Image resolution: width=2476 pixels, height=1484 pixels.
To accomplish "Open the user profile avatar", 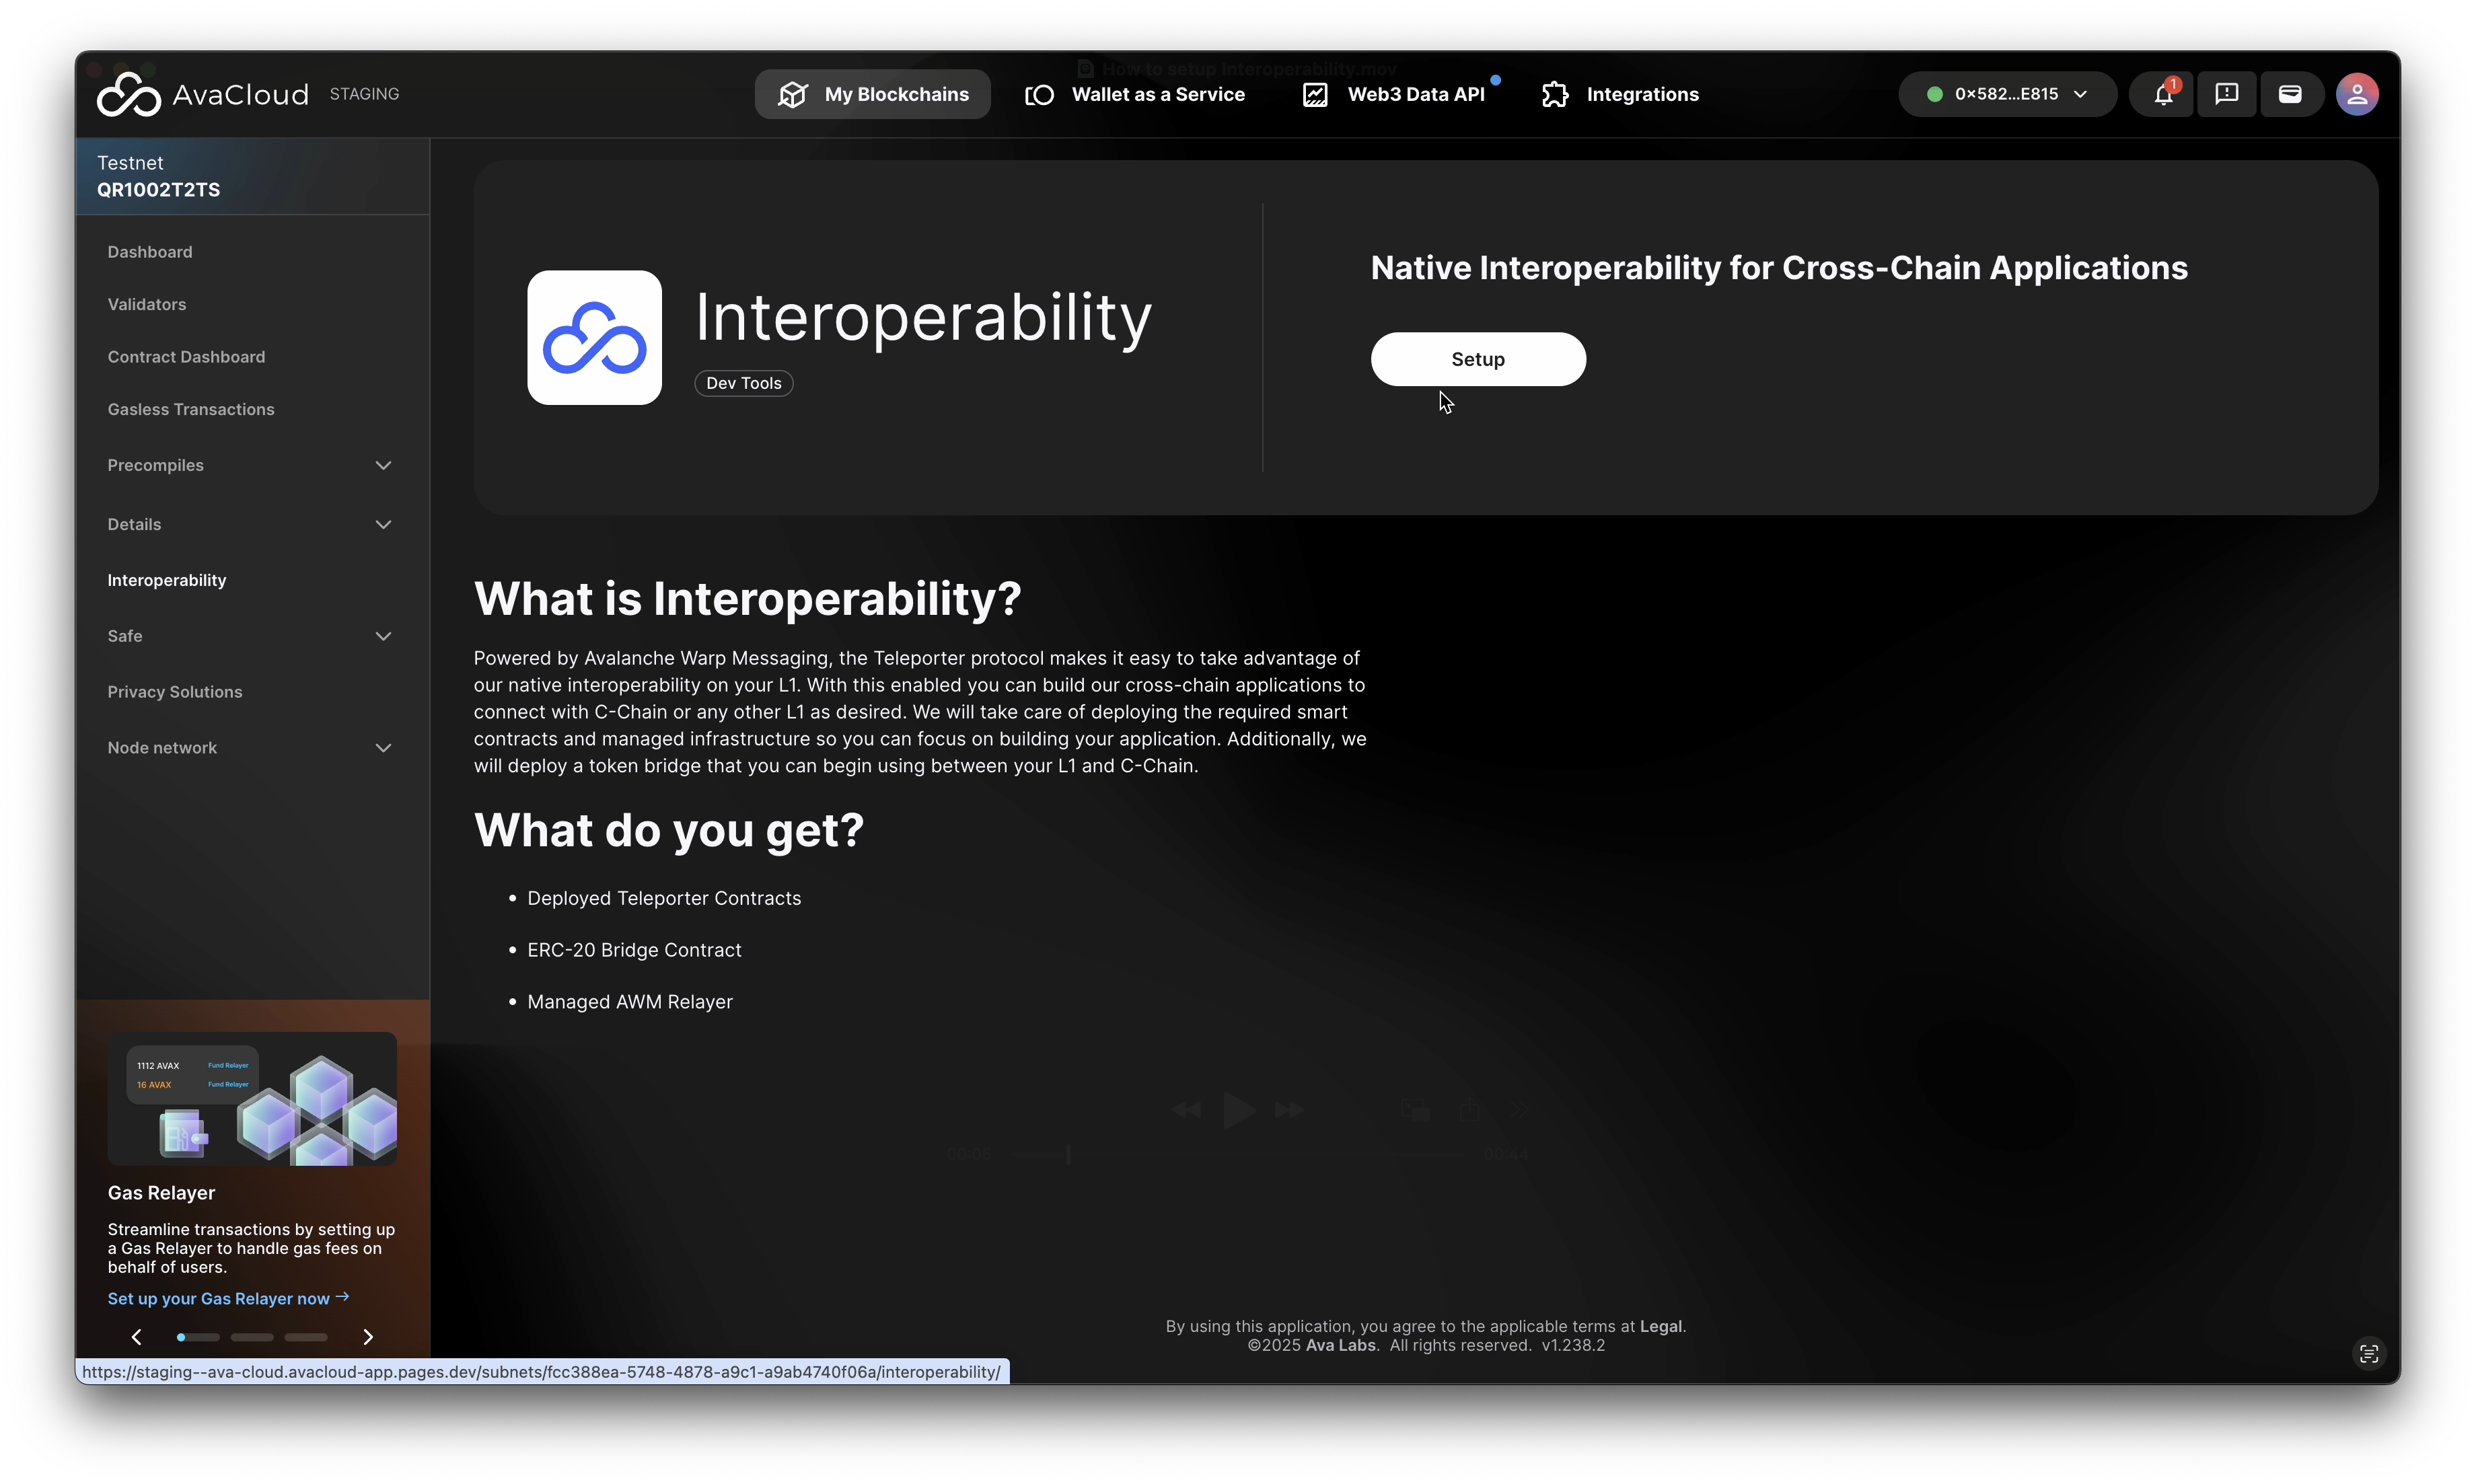I will pos(2356,94).
